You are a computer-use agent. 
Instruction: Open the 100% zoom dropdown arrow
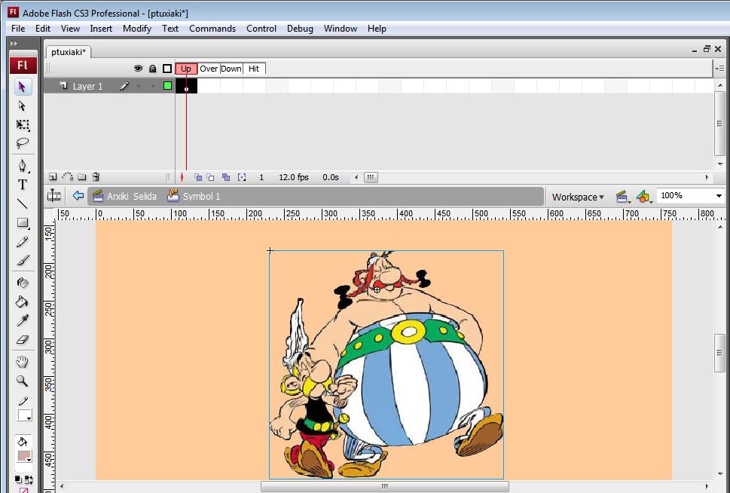tap(719, 196)
